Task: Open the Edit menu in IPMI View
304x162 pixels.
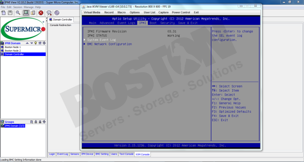Action: [9, 7]
